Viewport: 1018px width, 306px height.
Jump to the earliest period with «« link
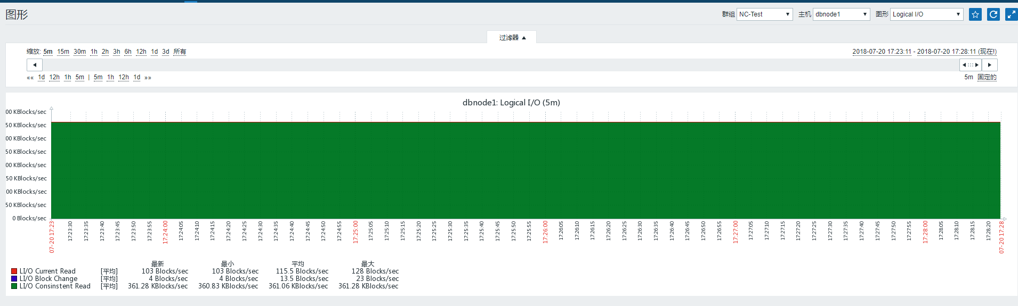coord(30,78)
